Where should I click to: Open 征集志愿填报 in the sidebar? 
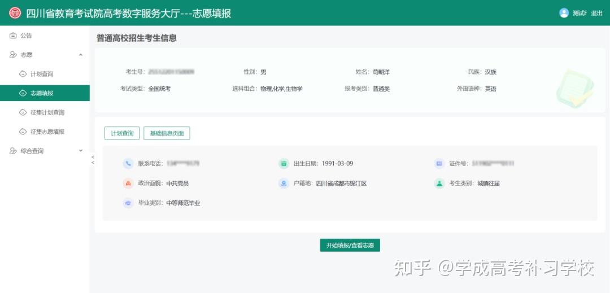pyautogui.click(x=45, y=132)
